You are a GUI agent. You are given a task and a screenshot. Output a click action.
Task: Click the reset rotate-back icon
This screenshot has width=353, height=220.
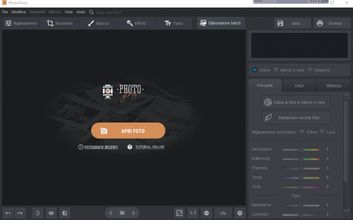tap(37, 213)
